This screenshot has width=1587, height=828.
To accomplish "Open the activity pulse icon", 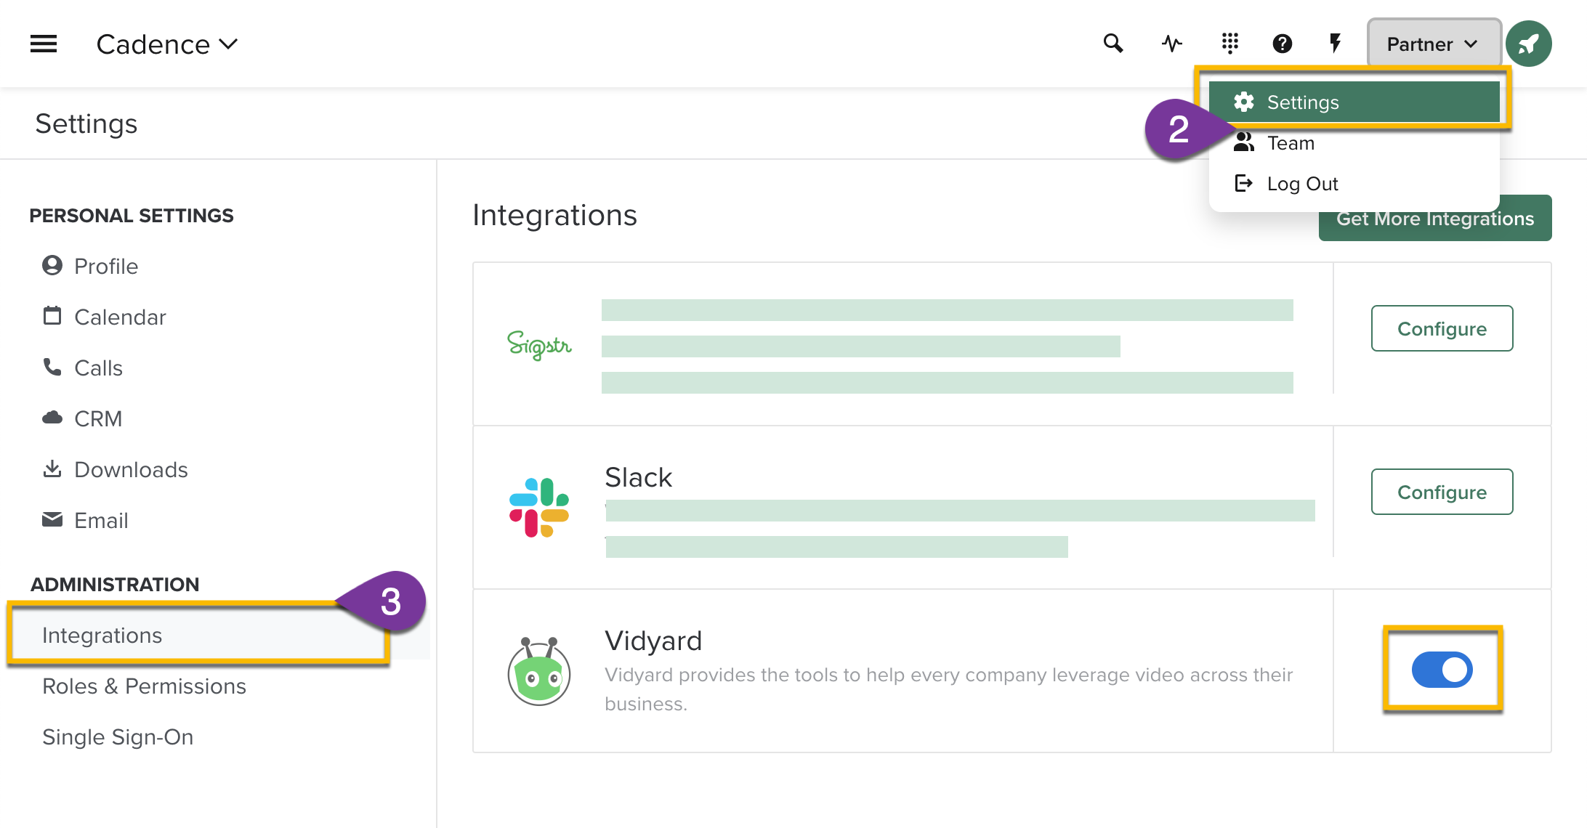I will point(1171,44).
